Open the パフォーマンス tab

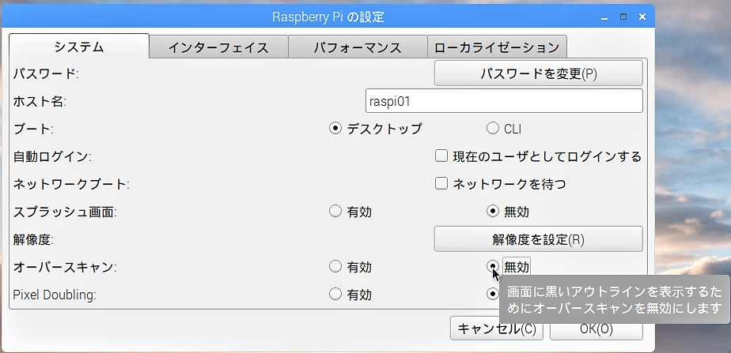(358, 47)
